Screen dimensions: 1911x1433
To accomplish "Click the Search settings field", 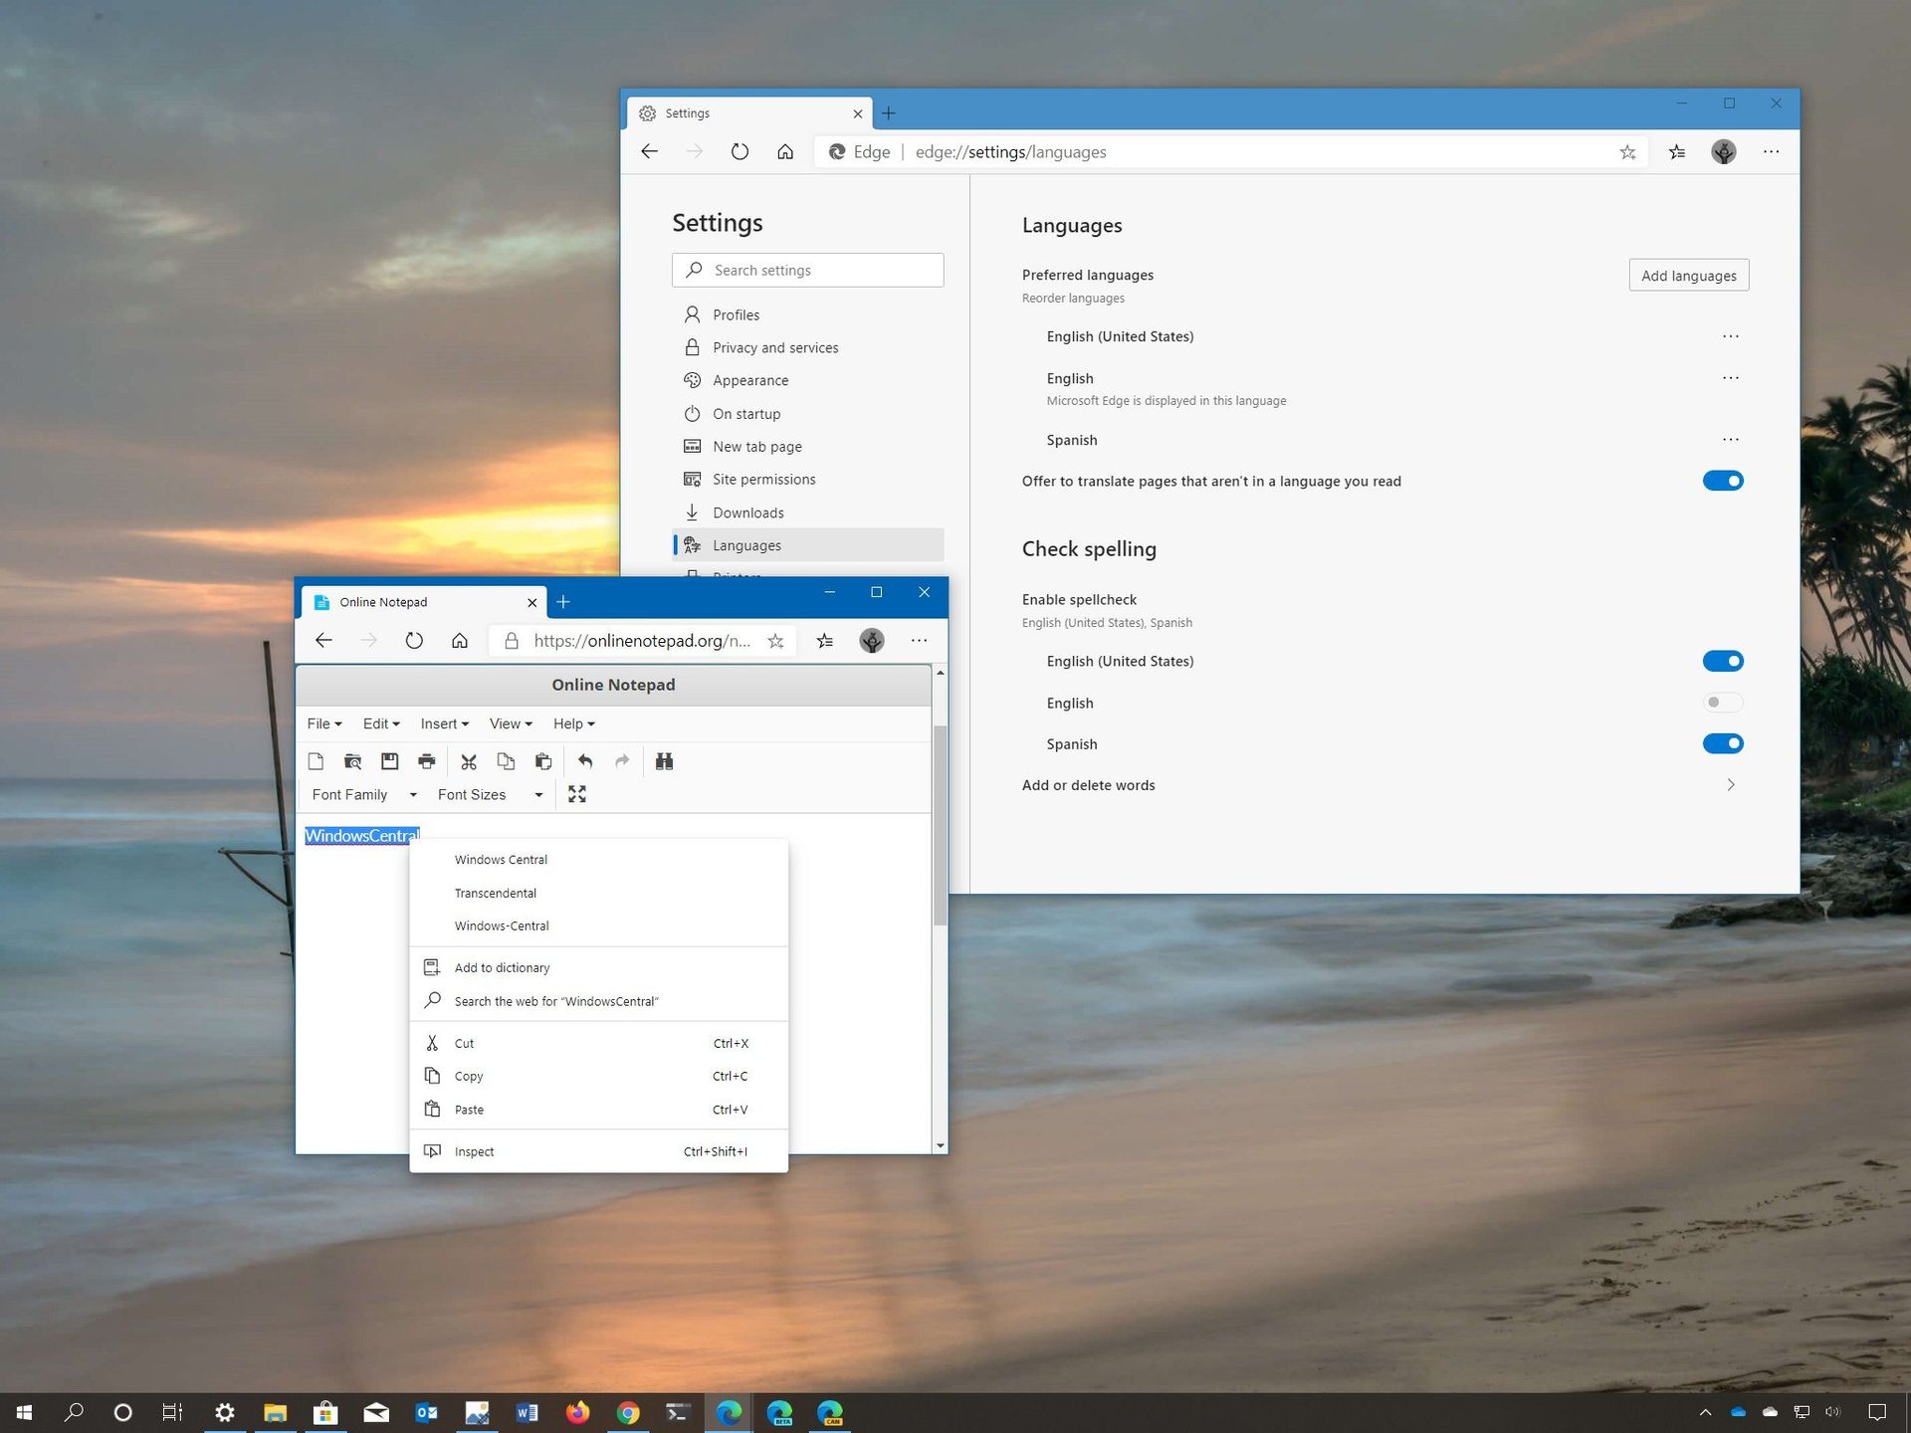I will (x=807, y=270).
